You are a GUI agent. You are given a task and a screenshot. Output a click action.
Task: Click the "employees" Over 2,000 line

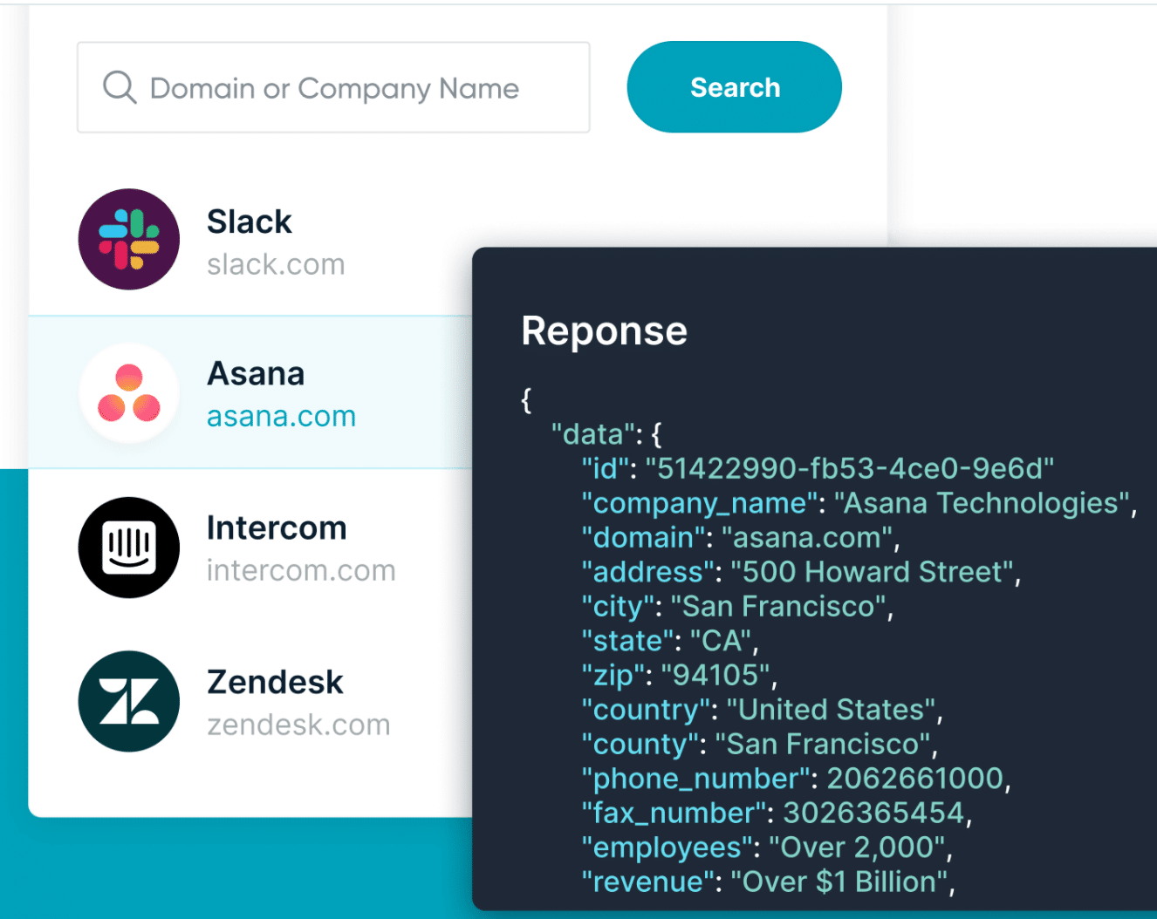coord(767,848)
